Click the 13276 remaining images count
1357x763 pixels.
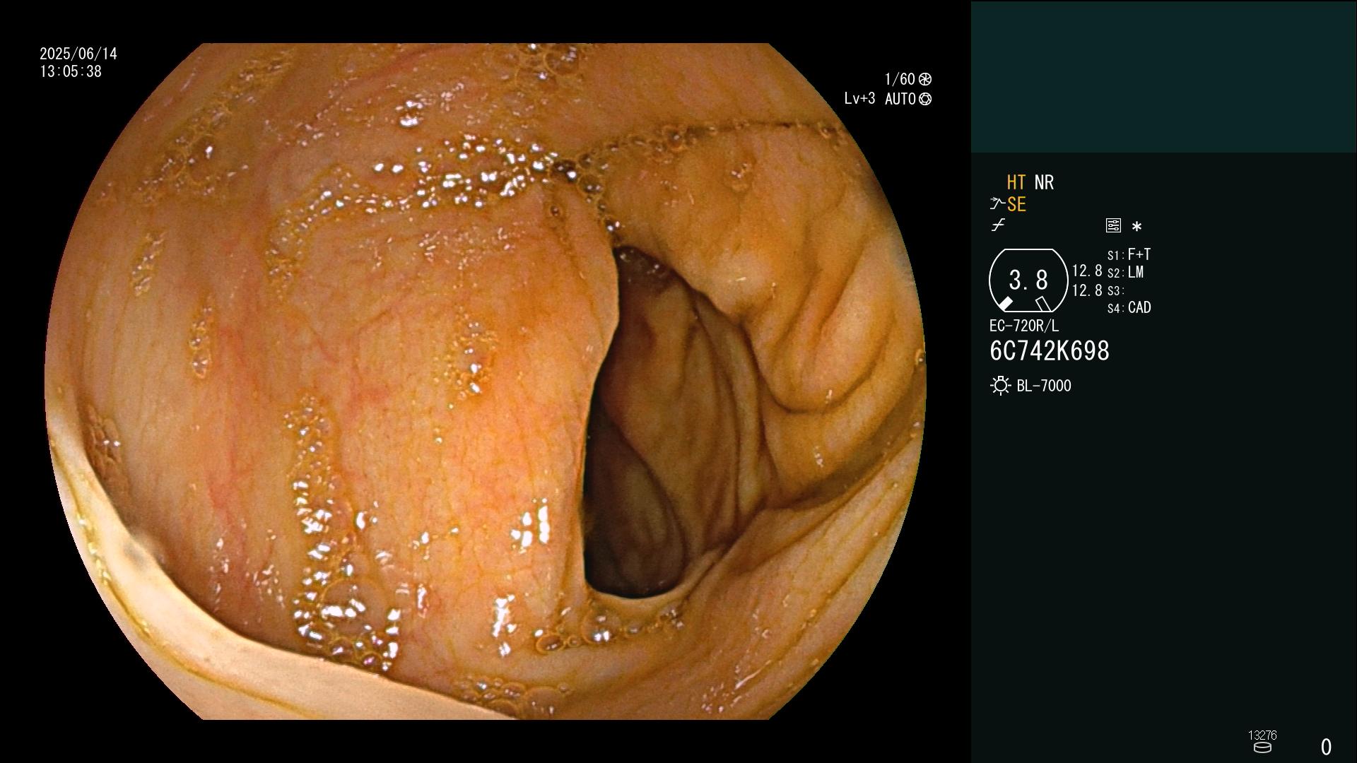[x=1262, y=735]
